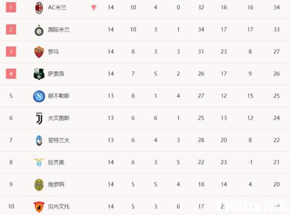The width and height of the screenshot is (290, 215).
Task: Select the 拉齐奥 team name
Action: pos(56,162)
